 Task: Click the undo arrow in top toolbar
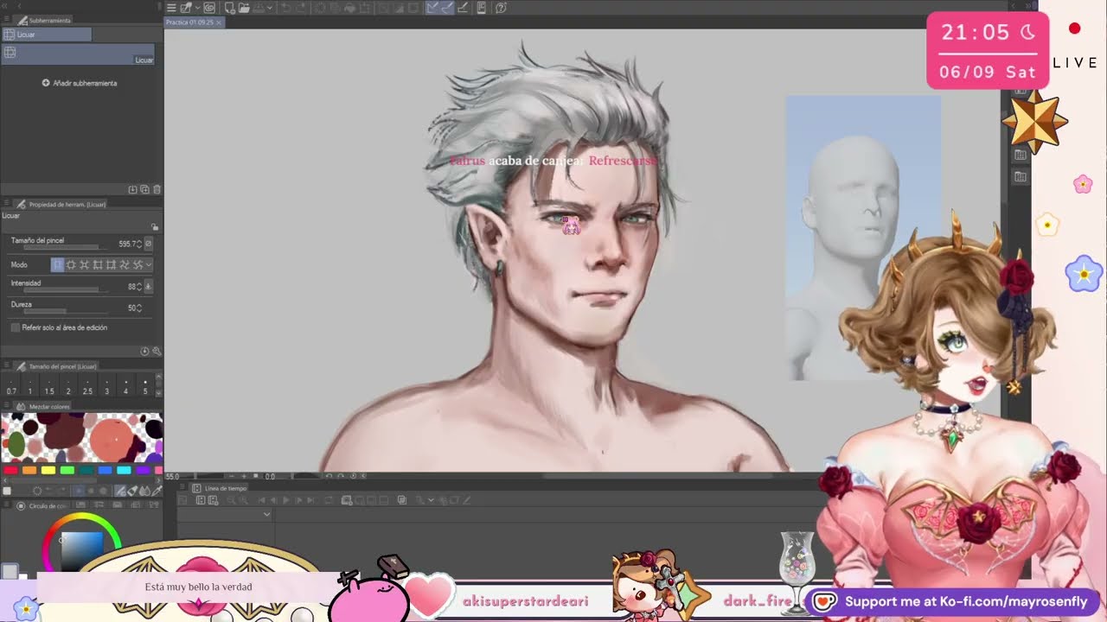click(x=285, y=8)
